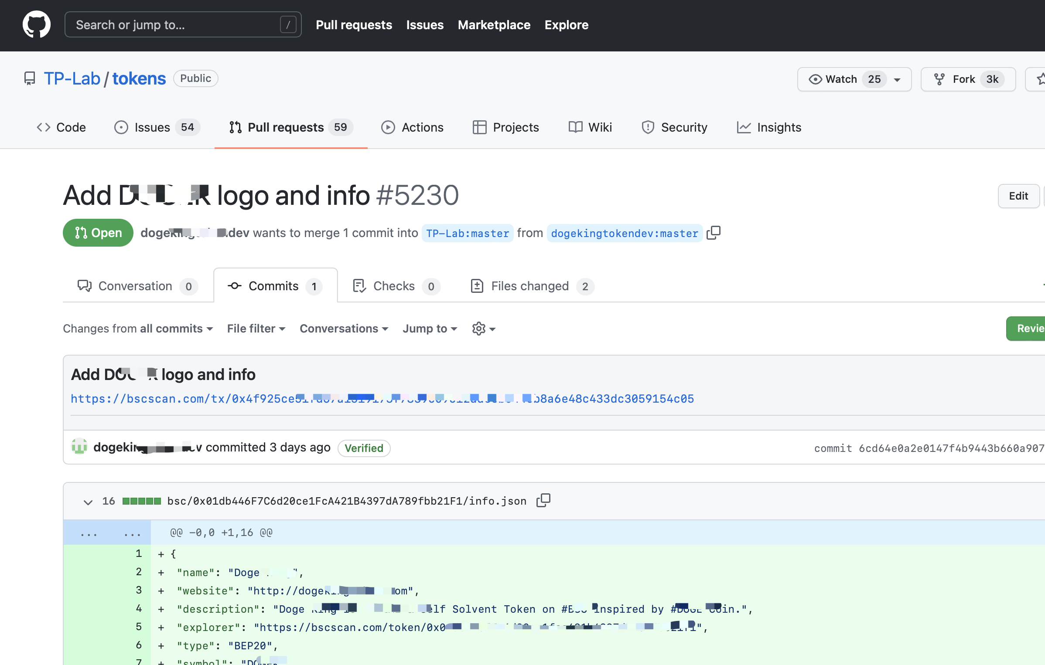This screenshot has height=665, width=1045.
Task: Copy the head branch name icon
Action: pos(714,233)
